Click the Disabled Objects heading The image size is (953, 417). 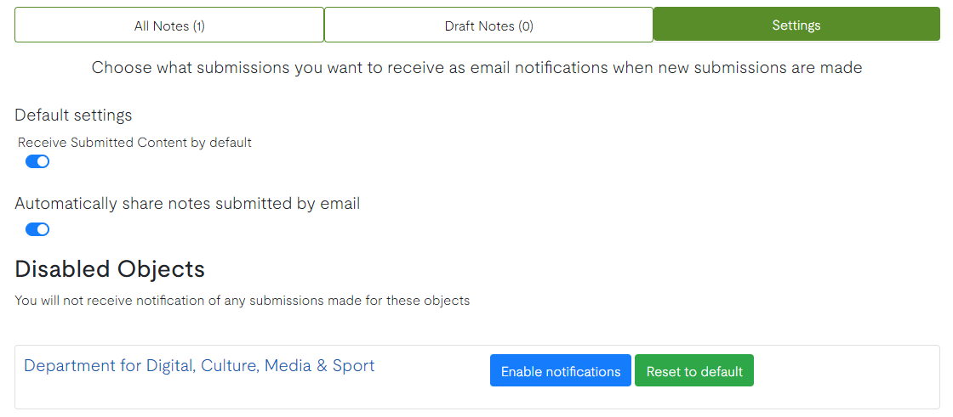coord(110,269)
